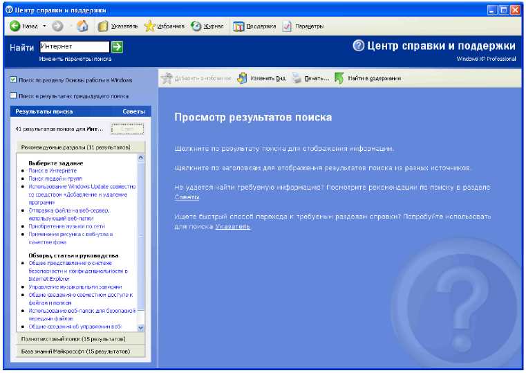Click scroll up arrow of results list
The height and width of the screenshot is (373, 526).
141,158
